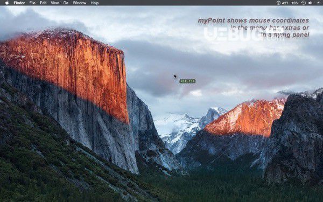Open the View menu
The width and height of the screenshot is (323, 202).
55,3
